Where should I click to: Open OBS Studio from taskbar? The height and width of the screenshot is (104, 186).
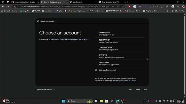pyautogui.click(x=123, y=101)
